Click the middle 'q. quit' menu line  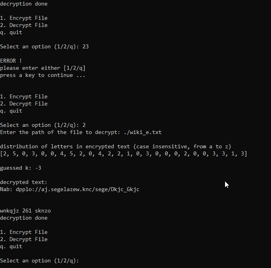pos(11,111)
